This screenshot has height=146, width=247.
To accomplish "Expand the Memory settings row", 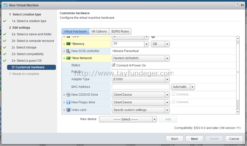I will pos(64,44).
